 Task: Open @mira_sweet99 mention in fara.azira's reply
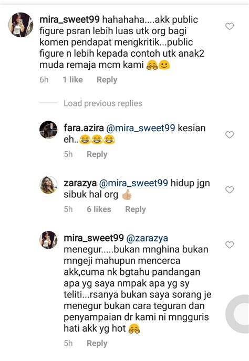[141, 128]
